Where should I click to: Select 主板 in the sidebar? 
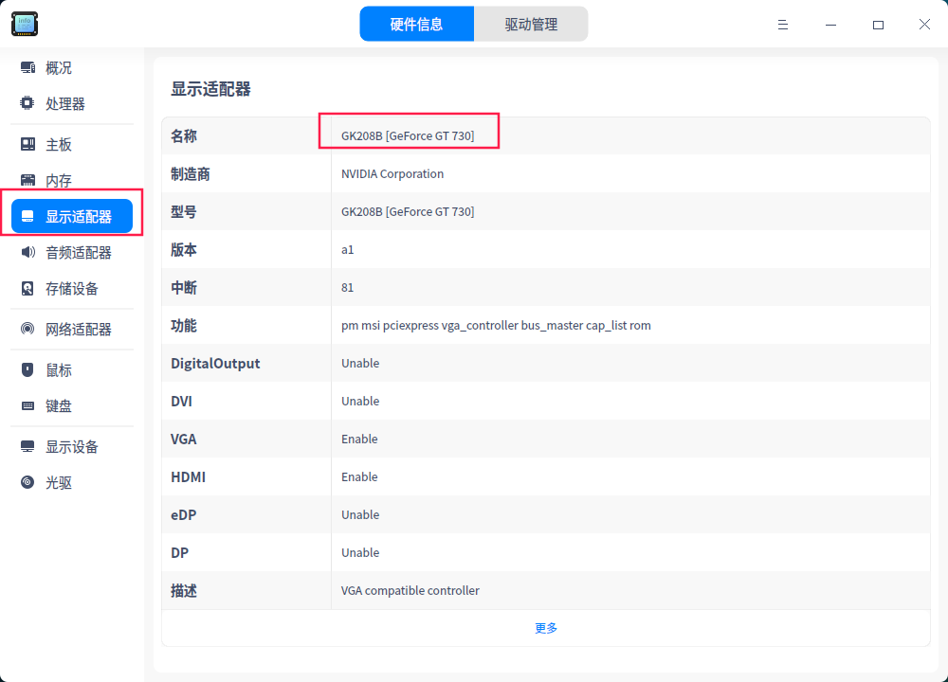click(72, 144)
